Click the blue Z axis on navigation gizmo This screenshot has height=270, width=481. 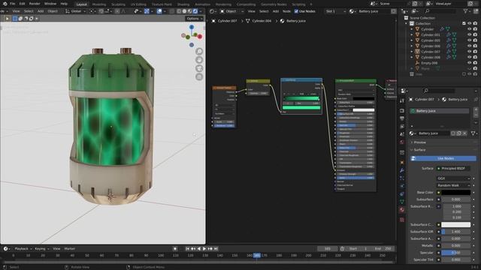192,27
